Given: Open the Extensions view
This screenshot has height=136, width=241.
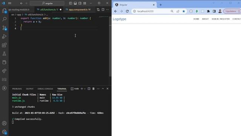Looking at the screenshot, I should coord(4,45).
